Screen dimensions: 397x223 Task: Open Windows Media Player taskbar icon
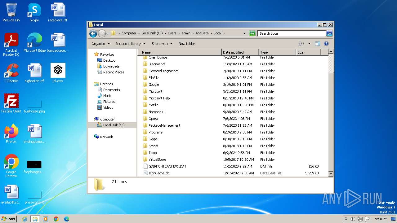[46, 219]
